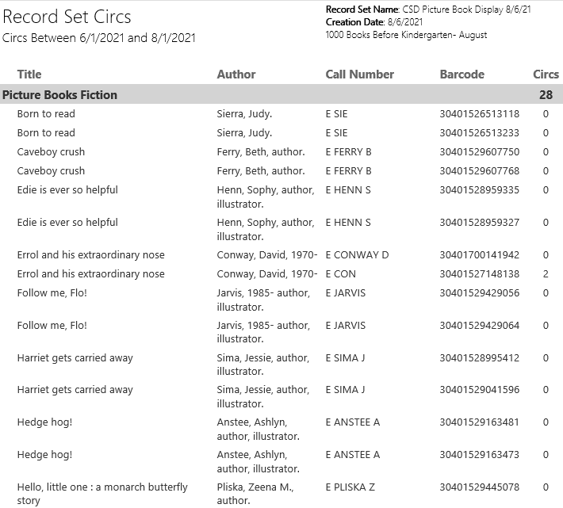
Task: Click the Circs column header
Action: coord(546,74)
